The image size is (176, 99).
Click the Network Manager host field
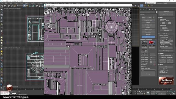point(164,41)
